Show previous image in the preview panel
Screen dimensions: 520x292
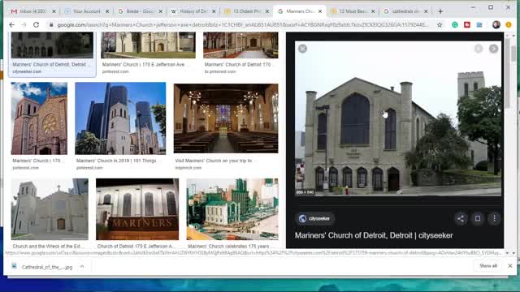[x=479, y=49]
